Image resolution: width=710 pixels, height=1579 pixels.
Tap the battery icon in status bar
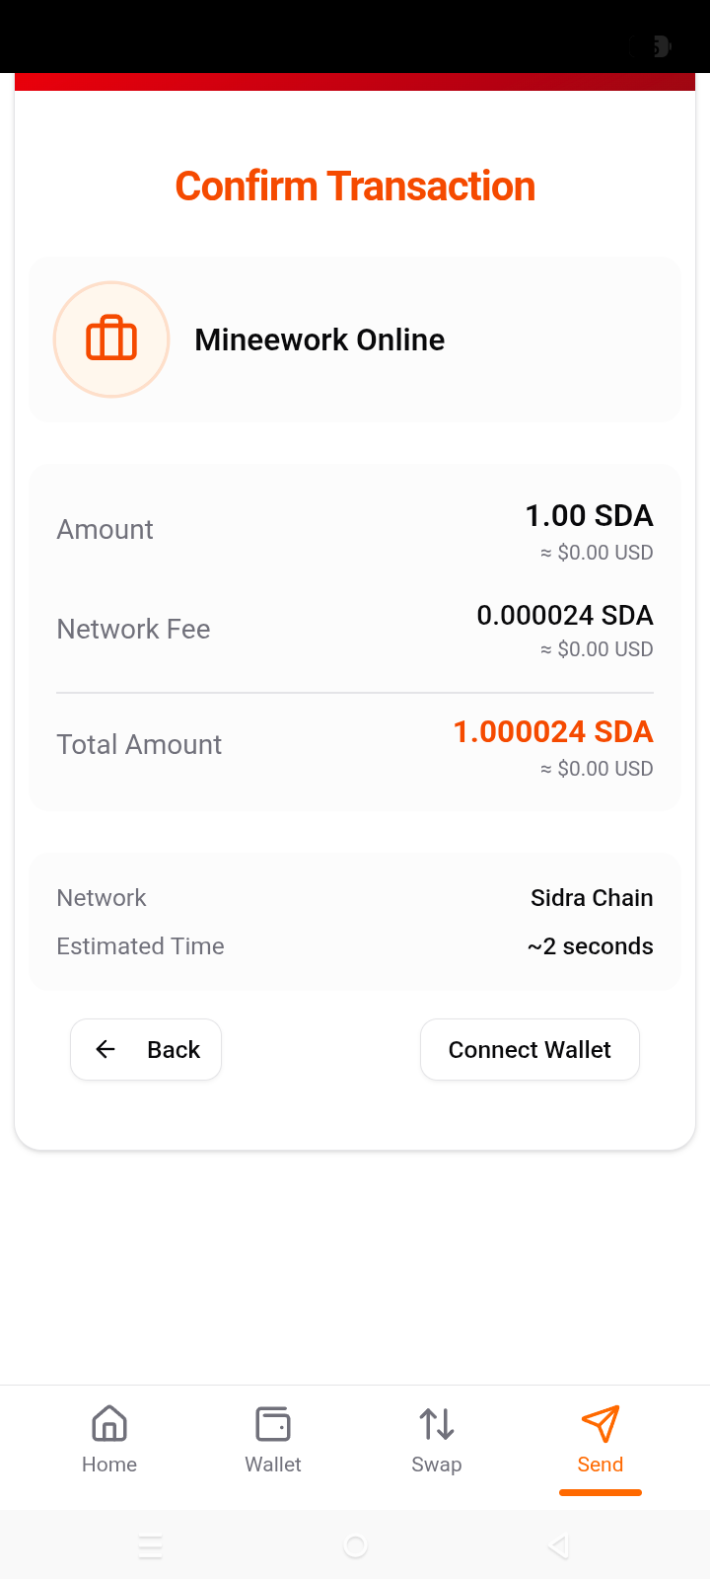tap(659, 46)
